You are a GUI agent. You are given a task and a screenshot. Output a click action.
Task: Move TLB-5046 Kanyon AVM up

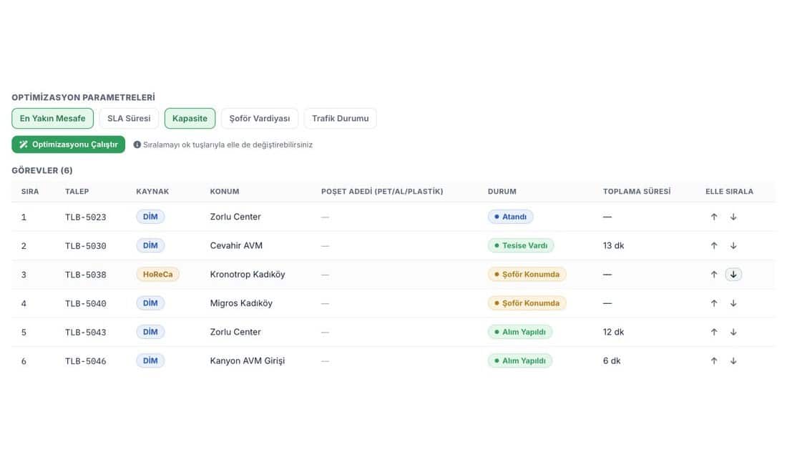[714, 360]
